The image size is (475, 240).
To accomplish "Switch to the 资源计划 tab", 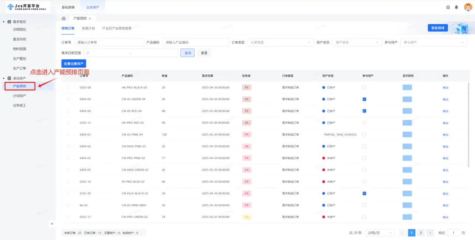I will click(x=88, y=28).
